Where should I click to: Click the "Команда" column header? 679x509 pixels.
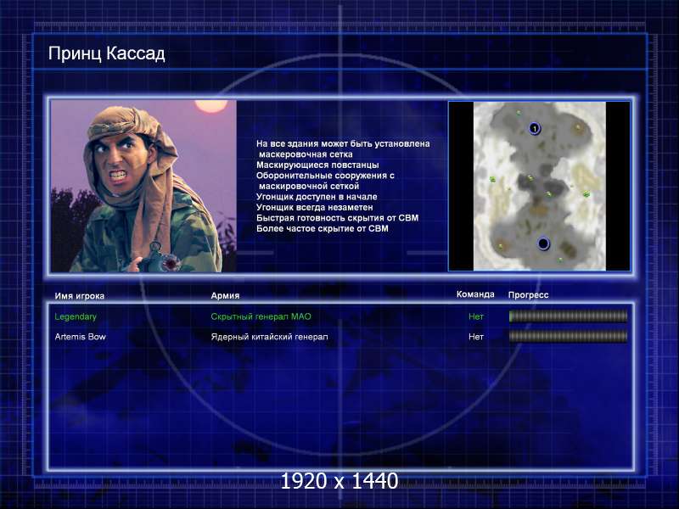pyautogui.click(x=475, y=295)
